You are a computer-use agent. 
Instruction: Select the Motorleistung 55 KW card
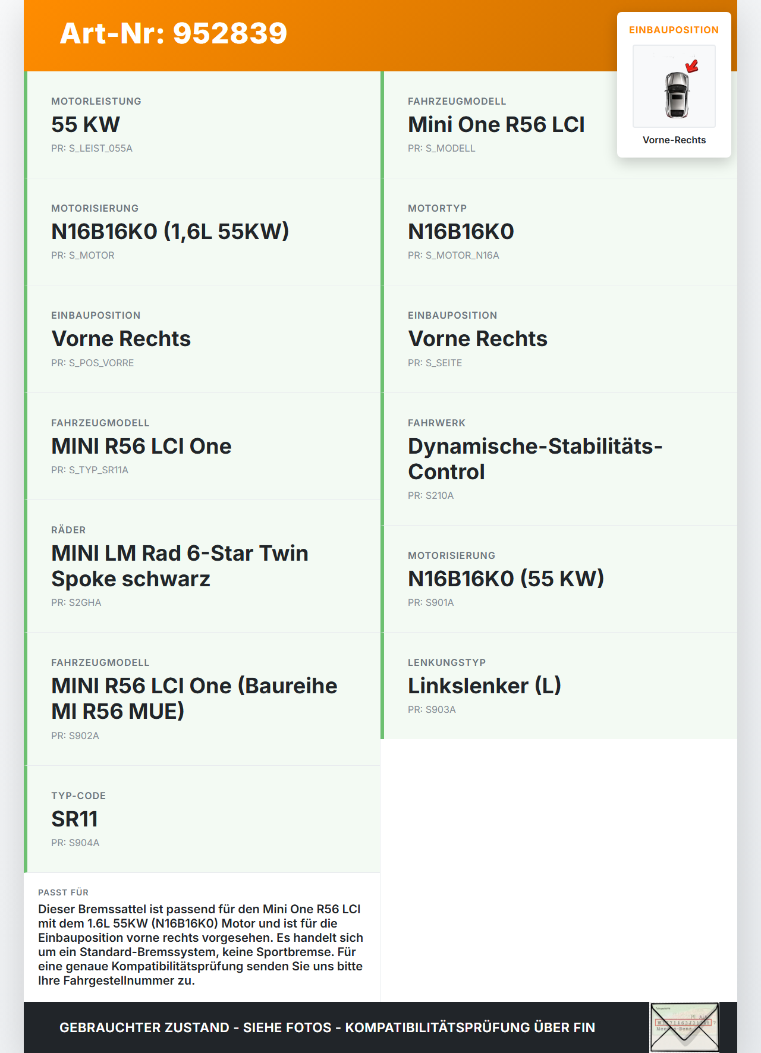(x=202, y=125)
